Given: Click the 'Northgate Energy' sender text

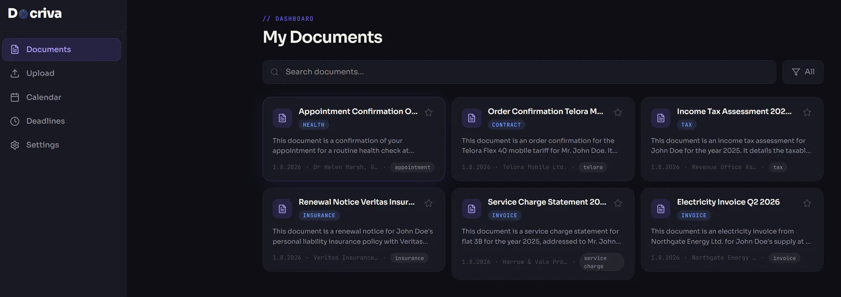Looking at the screenshot, I should pyautogui.click(x=724, y=258).
